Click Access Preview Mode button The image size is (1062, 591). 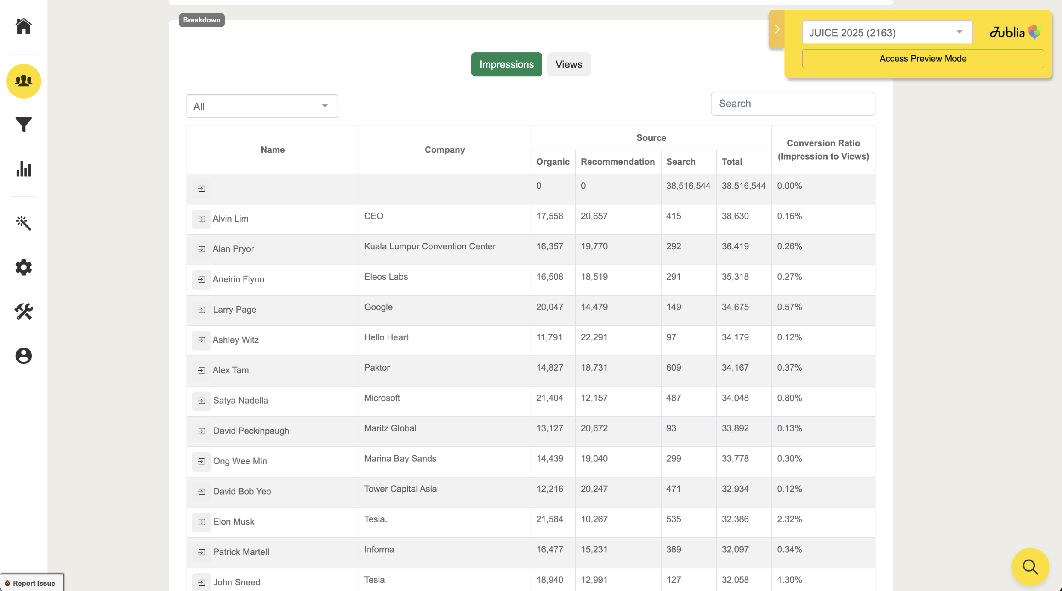[923, 58]
